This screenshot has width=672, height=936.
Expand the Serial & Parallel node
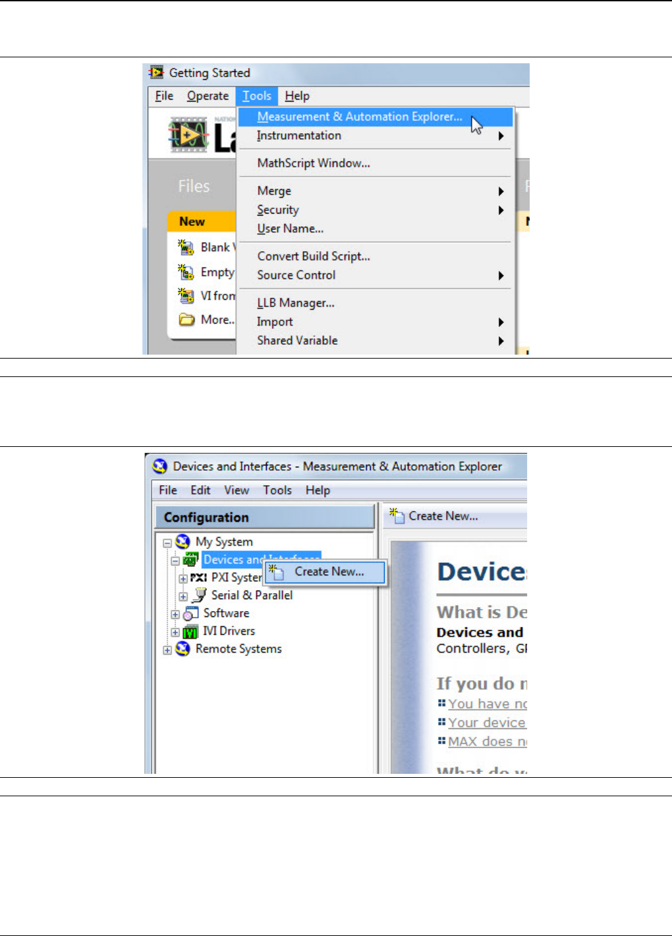pyautogui.click(x=183, y=597)
